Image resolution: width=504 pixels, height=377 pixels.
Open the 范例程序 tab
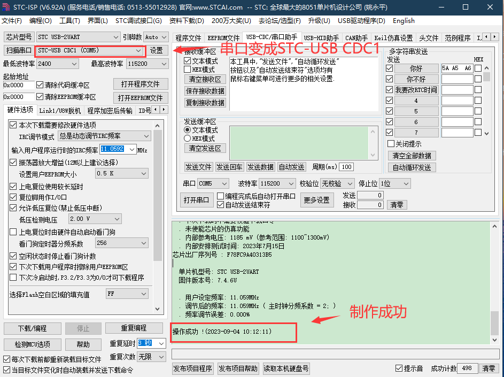(458, 38)
